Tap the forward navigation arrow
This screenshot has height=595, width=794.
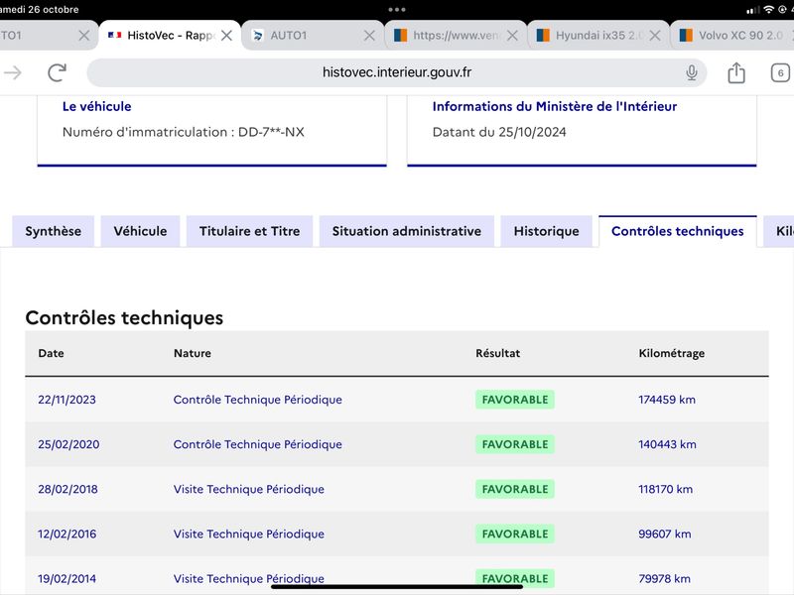(x=13, y=72)
